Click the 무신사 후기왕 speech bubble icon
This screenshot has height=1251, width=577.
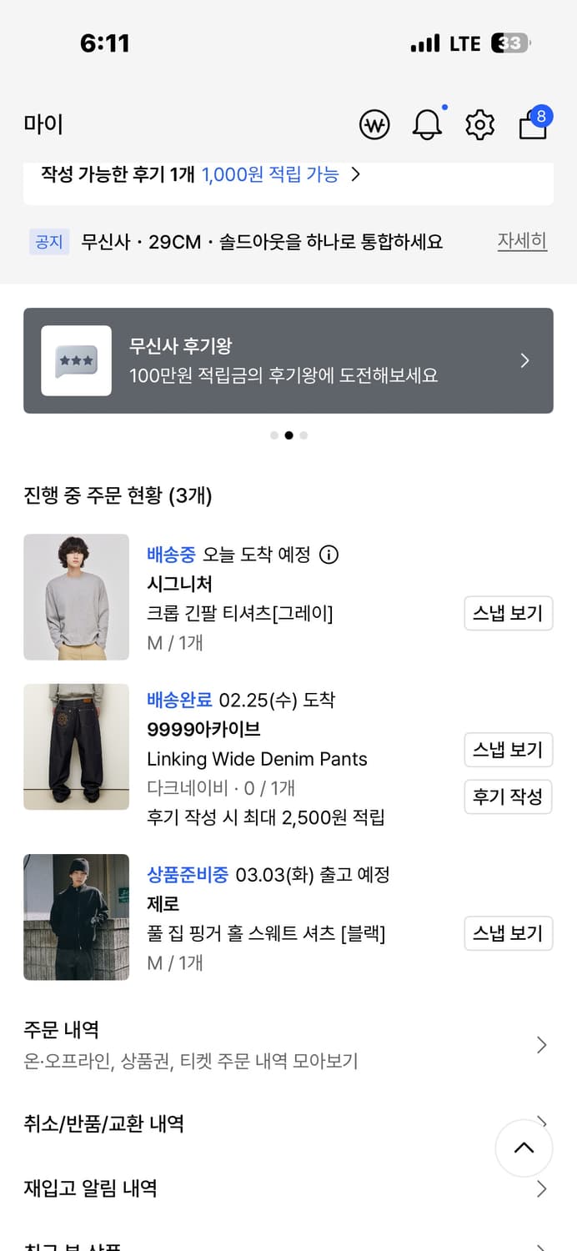[x=76, y=359]
